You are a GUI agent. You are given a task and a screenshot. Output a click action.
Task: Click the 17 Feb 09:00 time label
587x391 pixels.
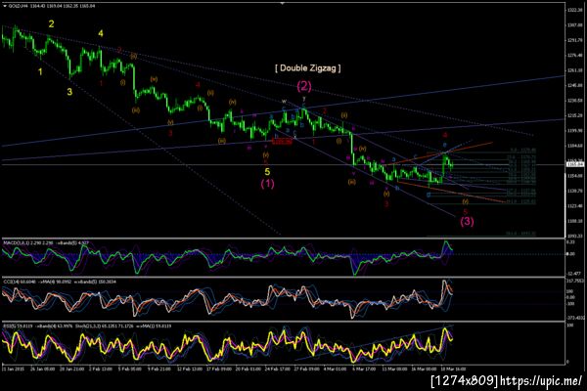click(x=218, y=369)
